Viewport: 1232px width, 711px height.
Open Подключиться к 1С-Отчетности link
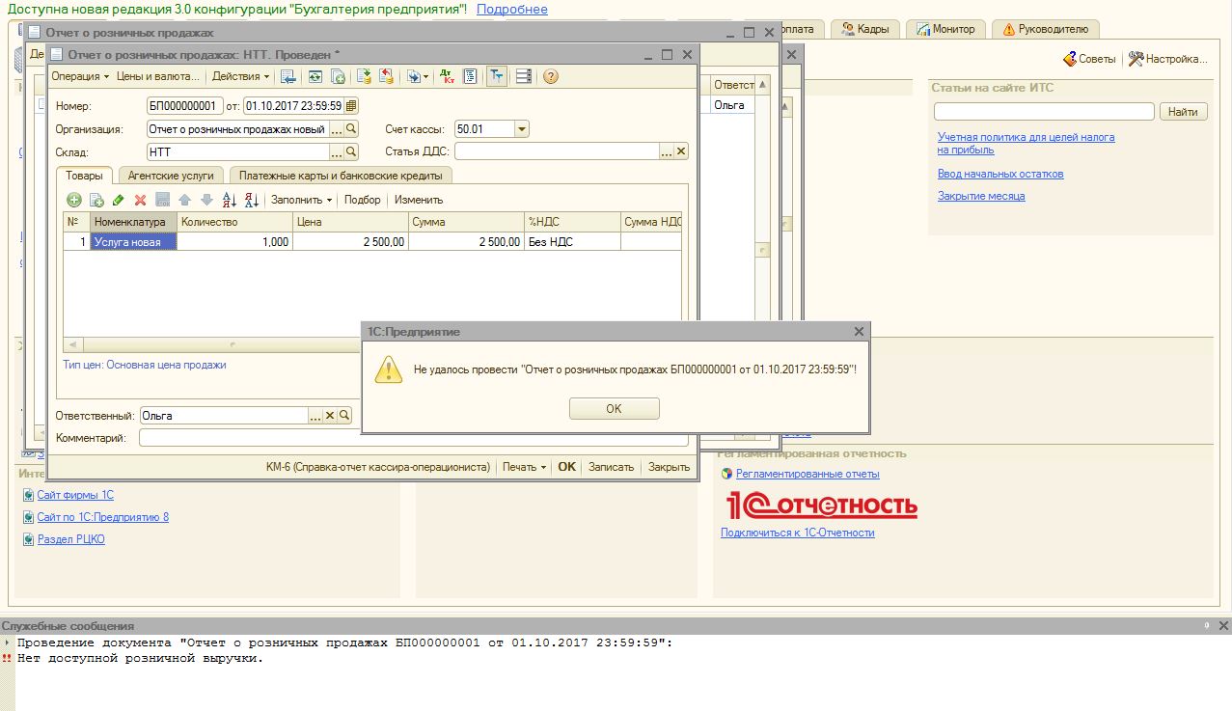coord(797,533)
